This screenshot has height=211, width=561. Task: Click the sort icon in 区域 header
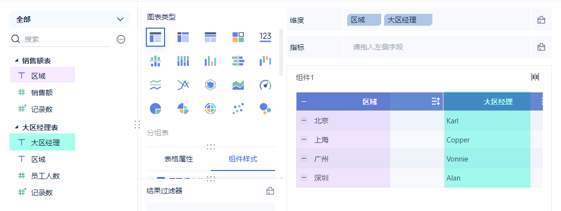pos(435,101)
